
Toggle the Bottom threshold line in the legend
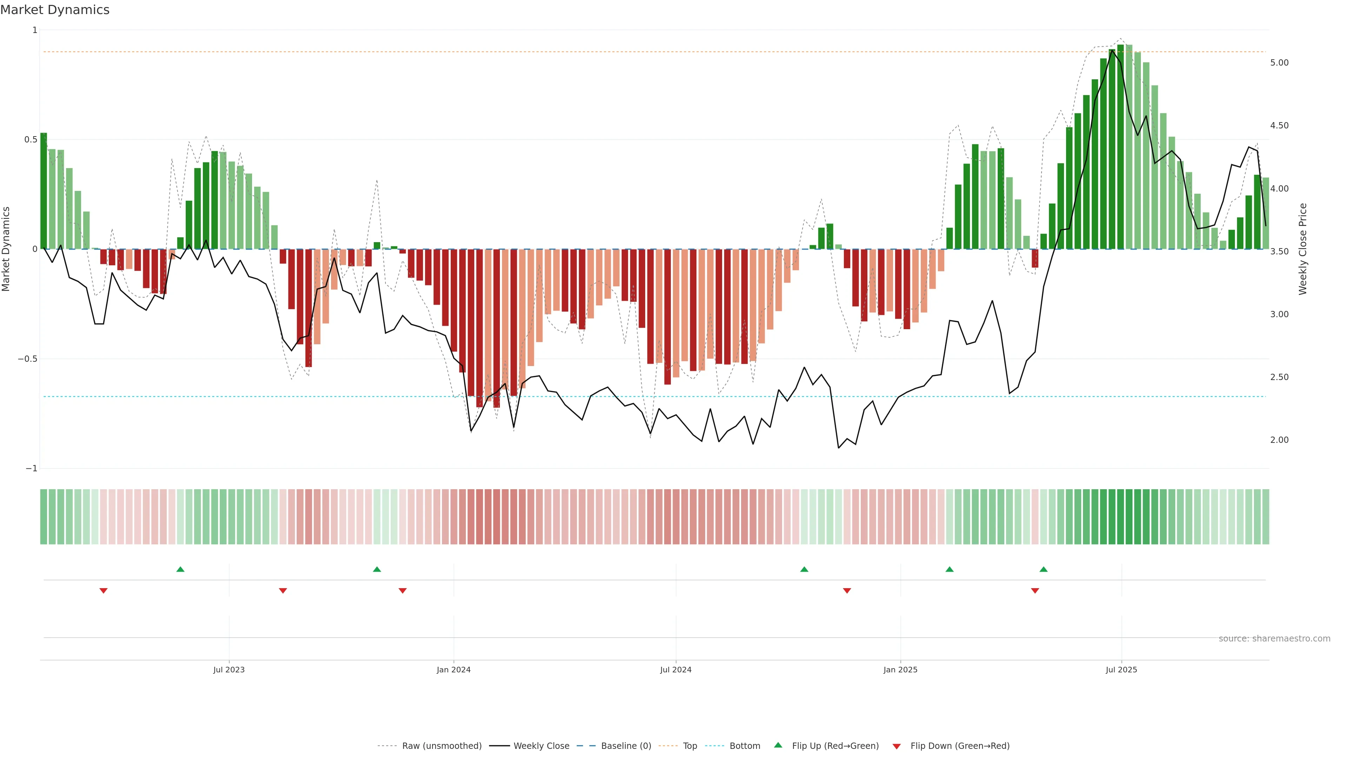pos(745,746)
